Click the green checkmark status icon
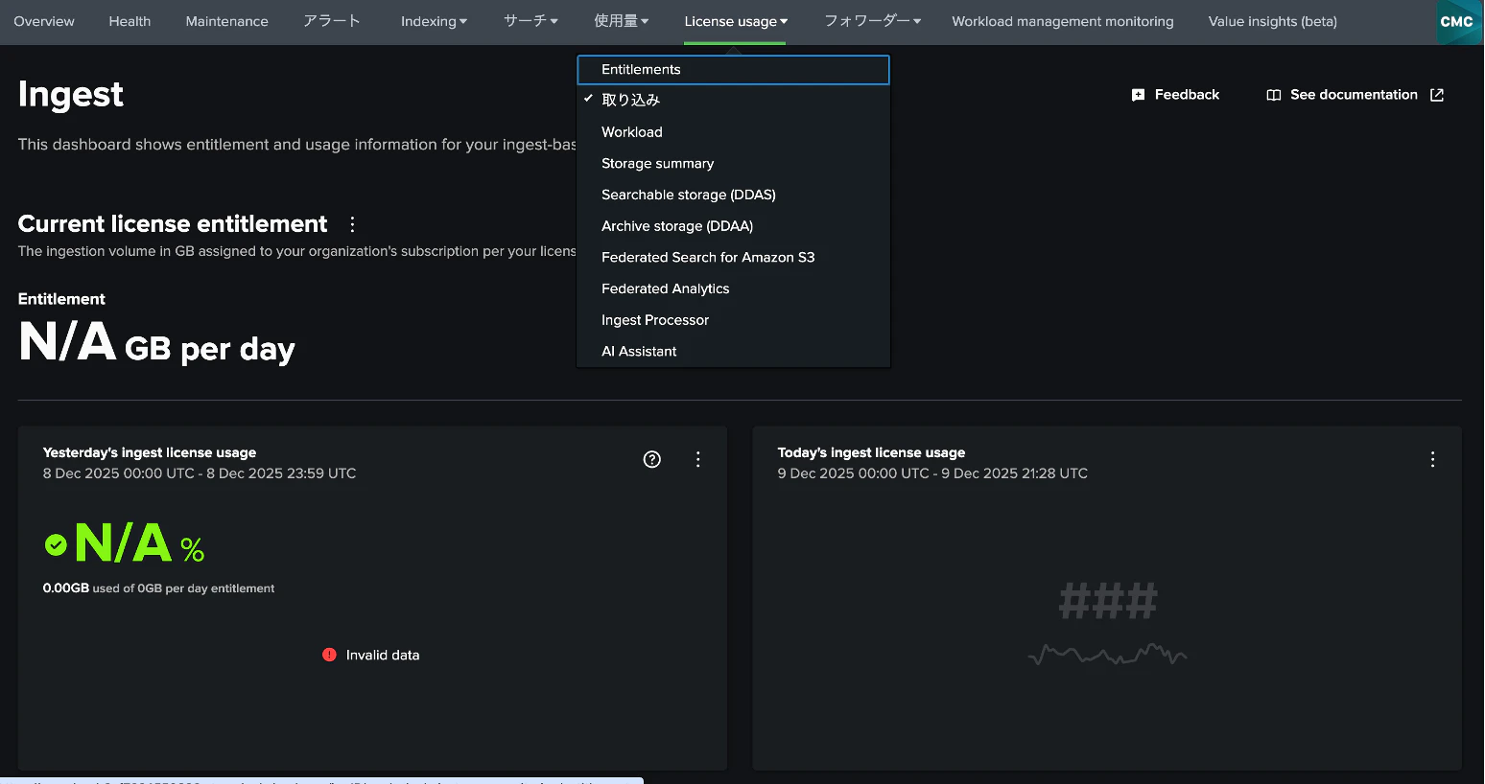Image resolution: width=1485 pixels, height=784 pixels. pos(57,545)
